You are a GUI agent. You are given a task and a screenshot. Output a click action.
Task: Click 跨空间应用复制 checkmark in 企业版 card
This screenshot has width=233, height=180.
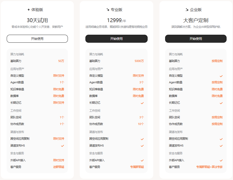click(221, 139)
